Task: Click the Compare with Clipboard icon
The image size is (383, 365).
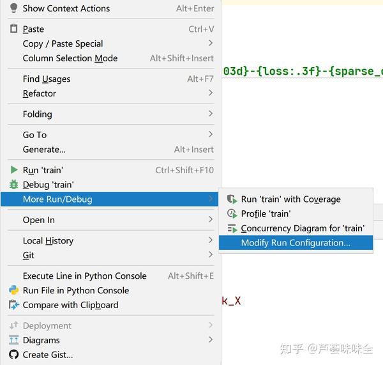Action: (13, 305)
